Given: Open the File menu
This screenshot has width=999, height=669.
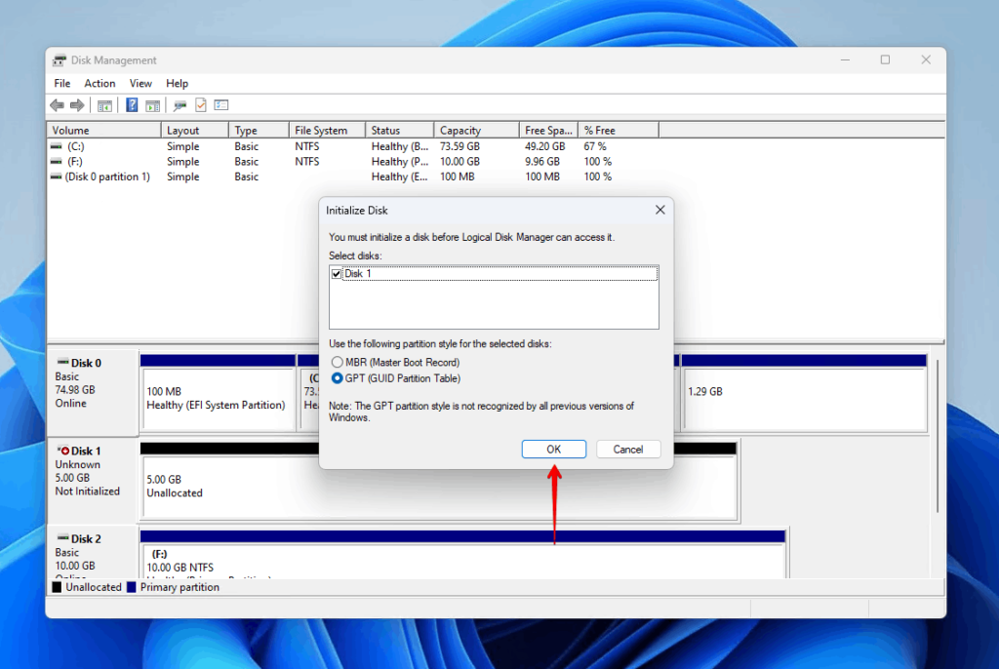Looking at the screenshot, I should [62, 84].
